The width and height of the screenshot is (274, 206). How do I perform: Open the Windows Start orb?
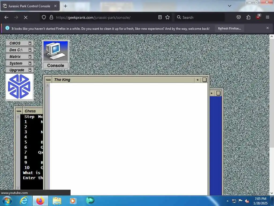[x=7, y=201]
